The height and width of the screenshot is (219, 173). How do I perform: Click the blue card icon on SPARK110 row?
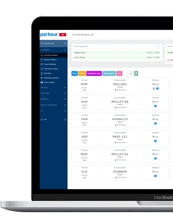click(x=155, y=123)
